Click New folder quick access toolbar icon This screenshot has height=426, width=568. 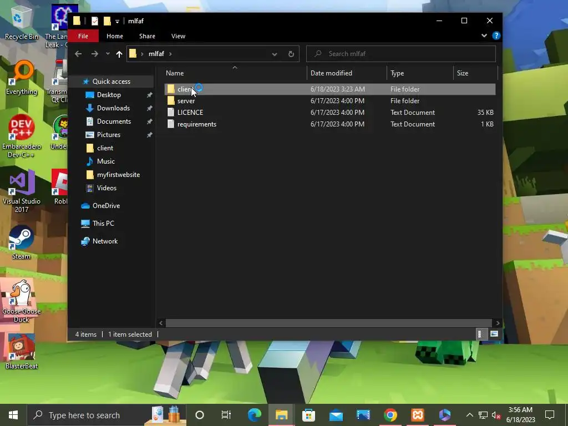[107, 21]
